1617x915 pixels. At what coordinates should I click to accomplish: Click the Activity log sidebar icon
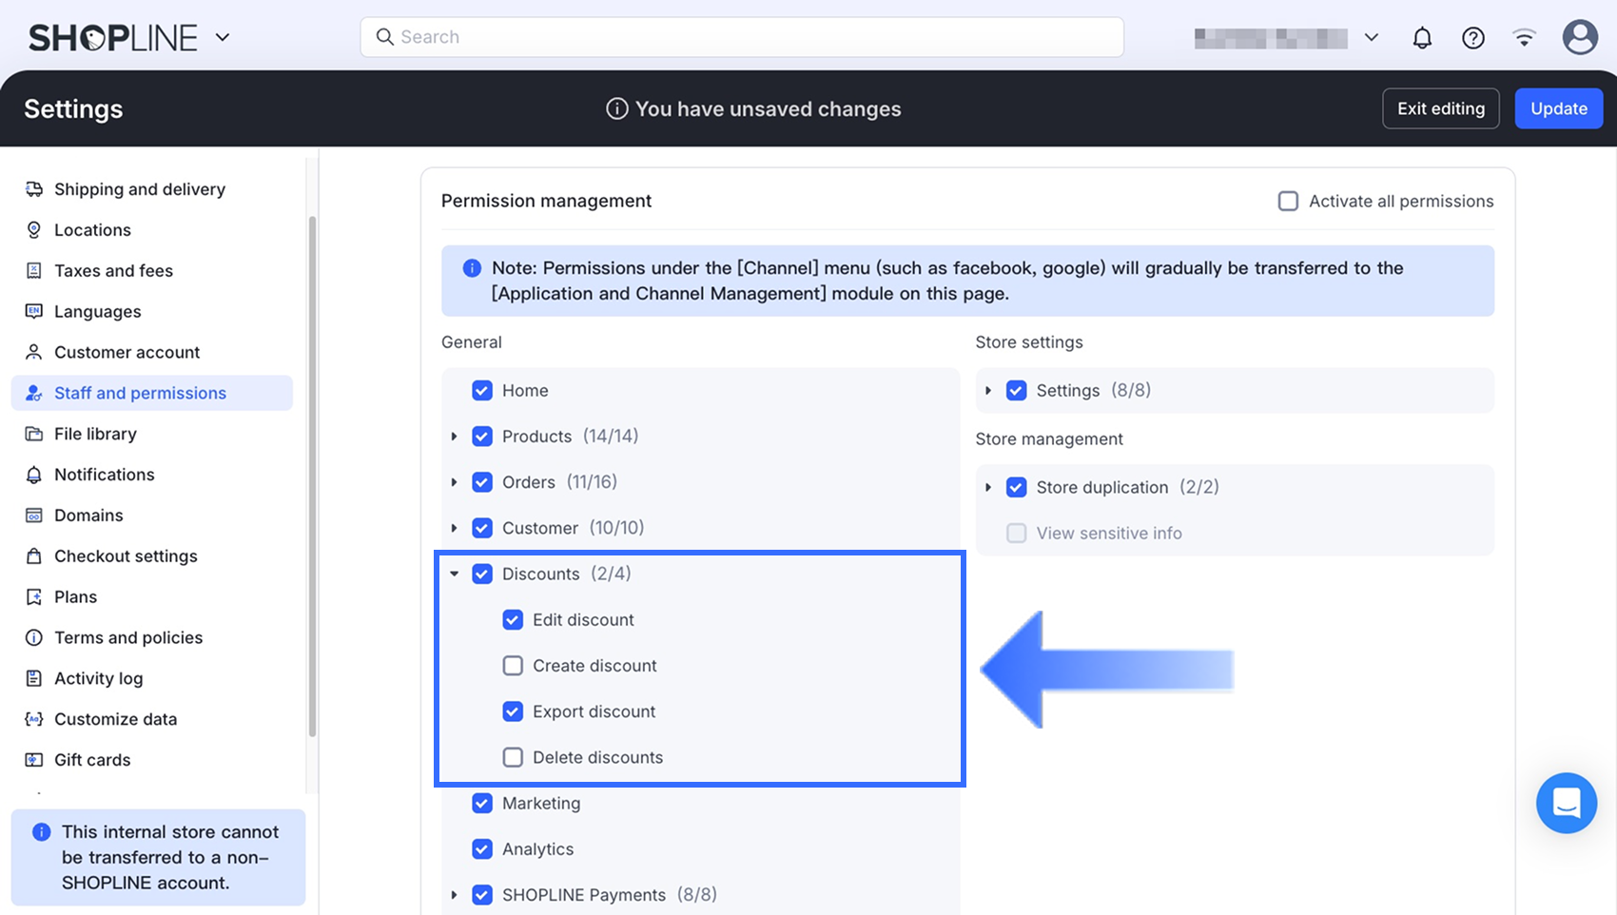(x=34, y=678)
